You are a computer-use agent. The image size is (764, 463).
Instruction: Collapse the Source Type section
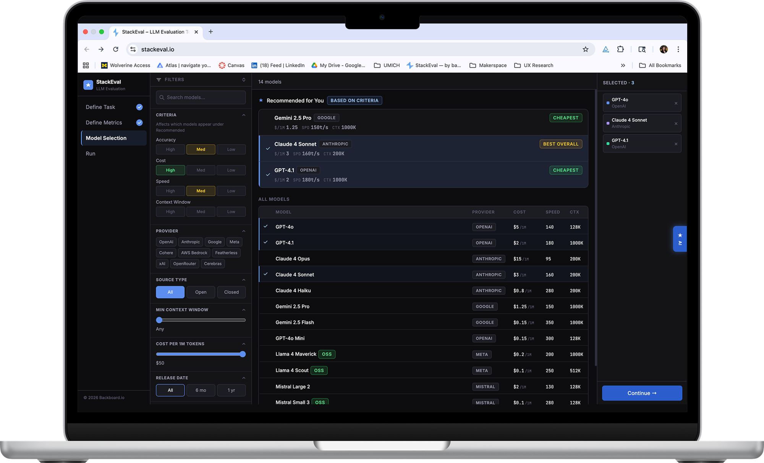coord(244,280)
